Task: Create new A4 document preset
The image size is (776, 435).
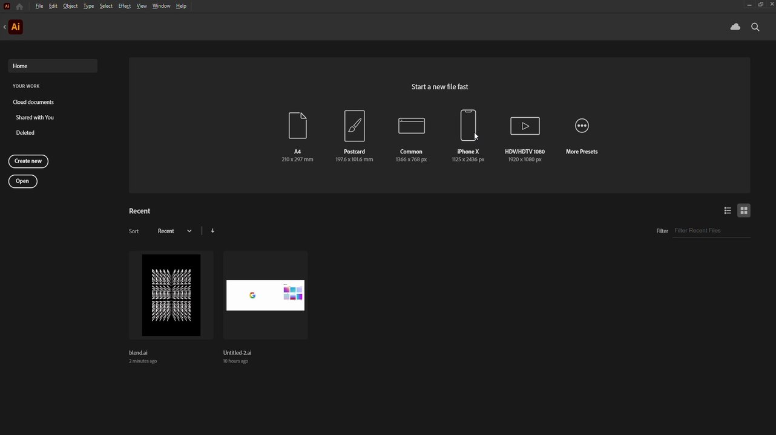Action: point(297,137)
